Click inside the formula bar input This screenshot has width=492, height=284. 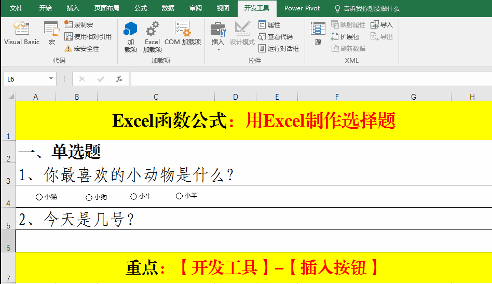coord(311,79)
